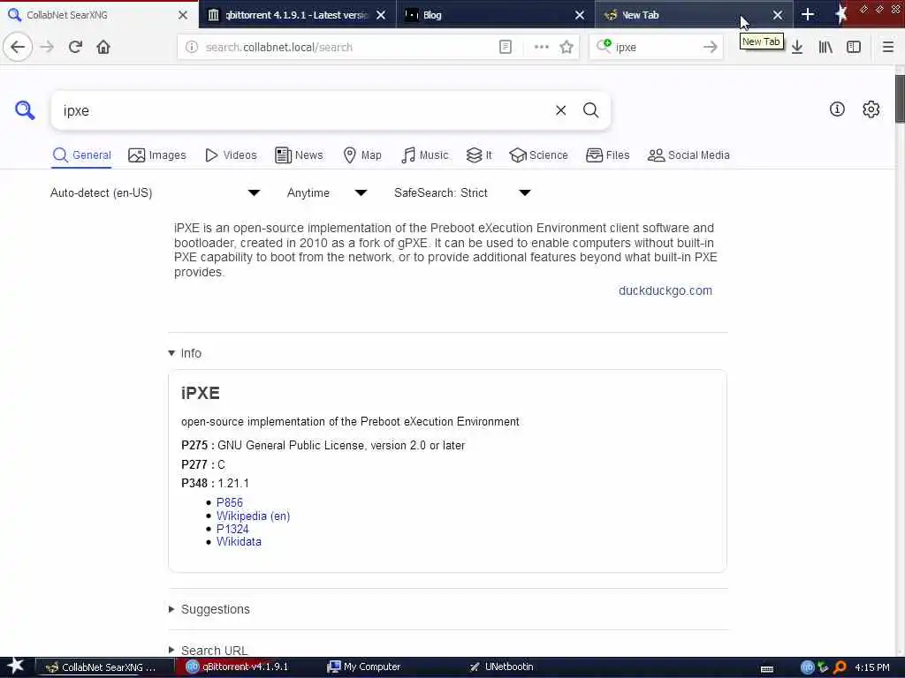Clear the ipxe search query
The height and width of the screenshot is (678, 905).
pos(560,110)
